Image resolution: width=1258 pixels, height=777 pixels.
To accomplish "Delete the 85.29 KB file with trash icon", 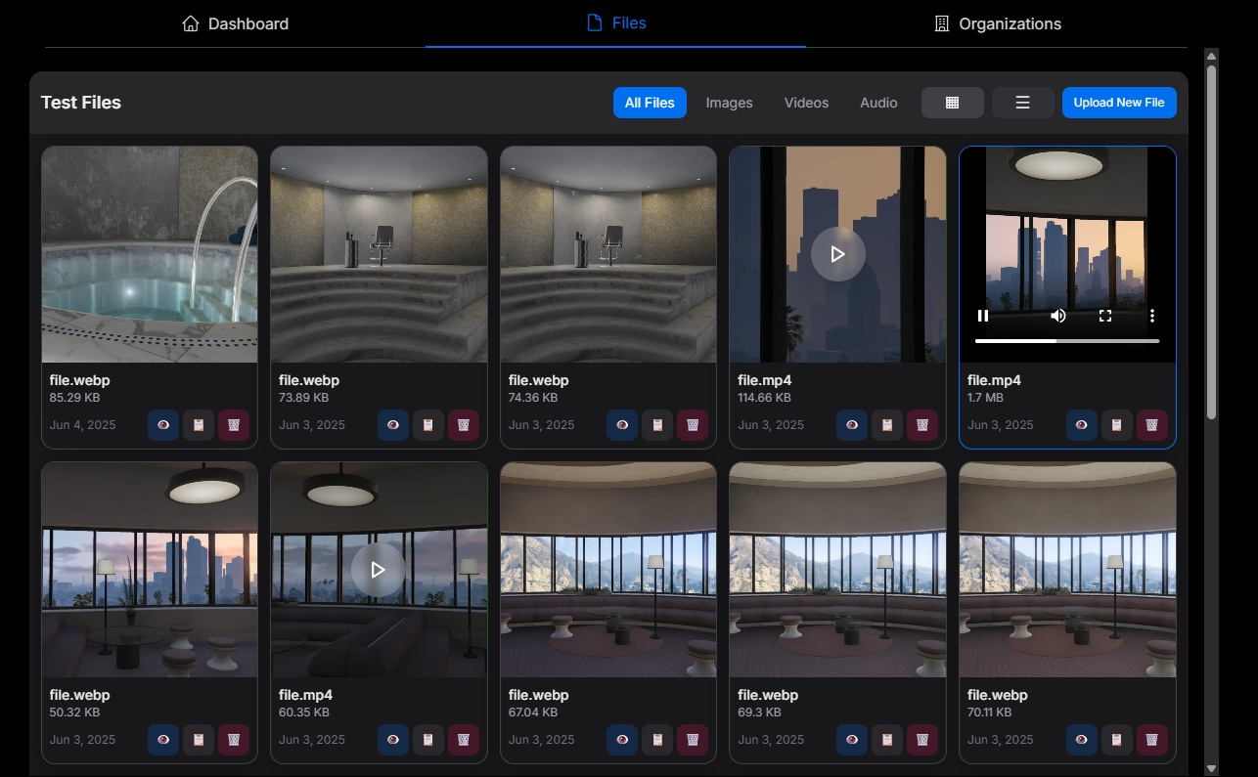I will (x=234, y=425).
